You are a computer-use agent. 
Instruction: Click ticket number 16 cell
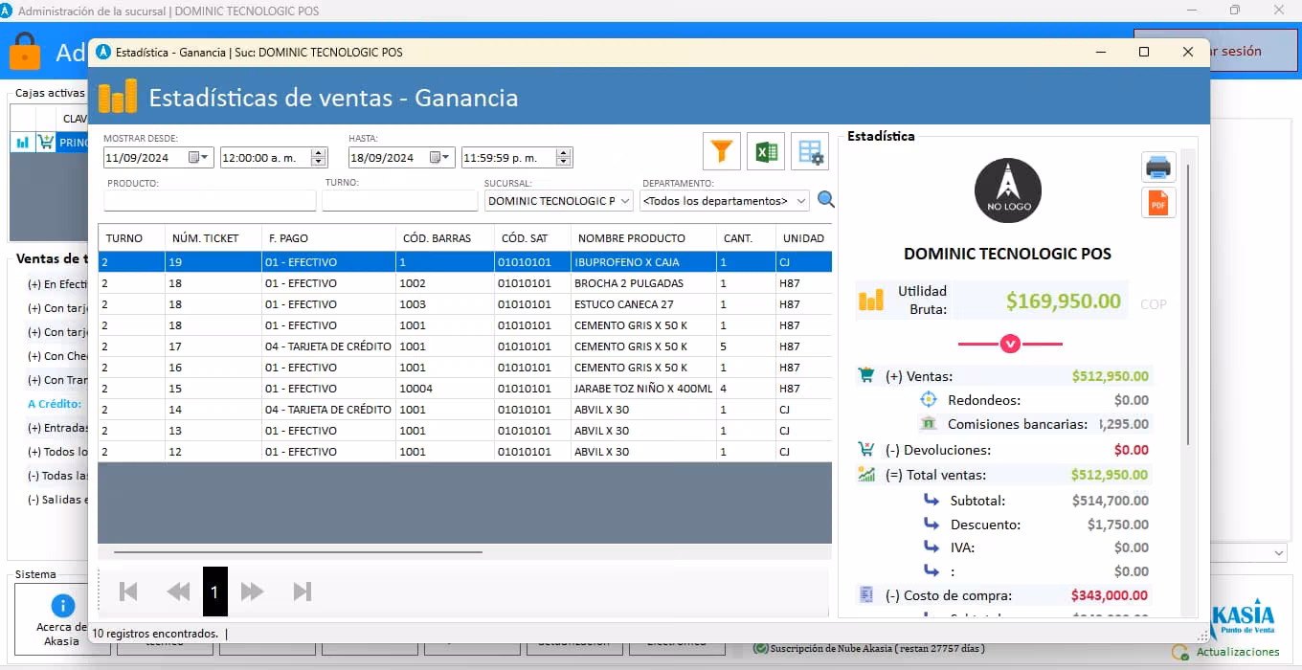[x=213, y=368]
